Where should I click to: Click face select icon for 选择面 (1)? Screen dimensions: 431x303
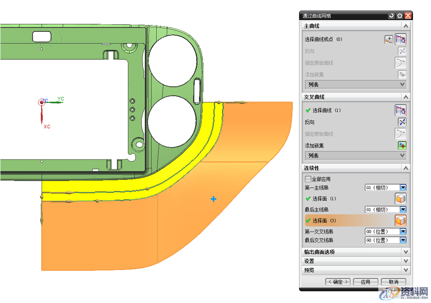click(x=400, y=199)
